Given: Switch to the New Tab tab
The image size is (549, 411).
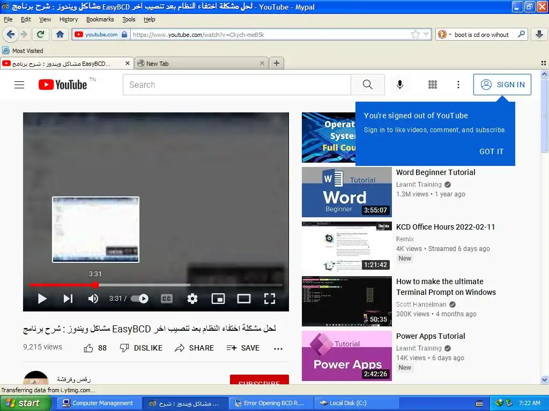Looking at the screenshot, I should pyautogui.click(x=202, y=63).
